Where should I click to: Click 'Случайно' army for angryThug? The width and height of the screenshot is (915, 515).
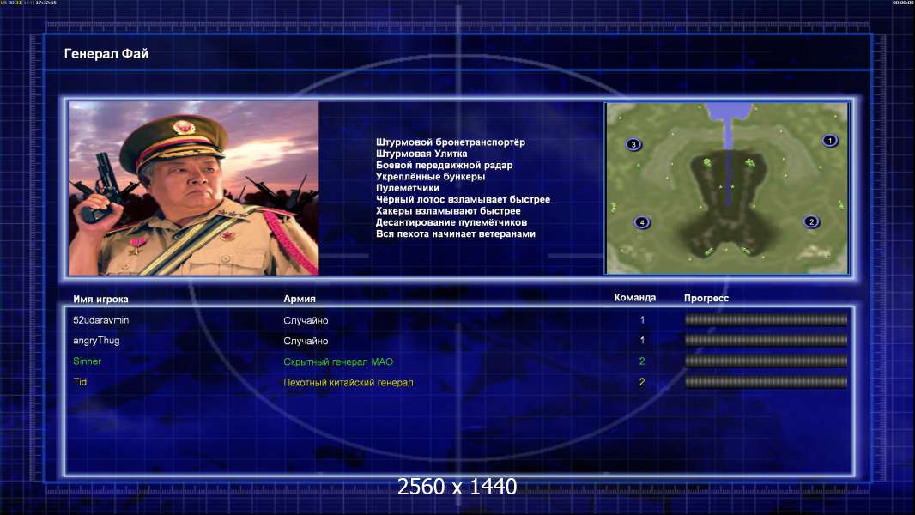pos(306,342)
